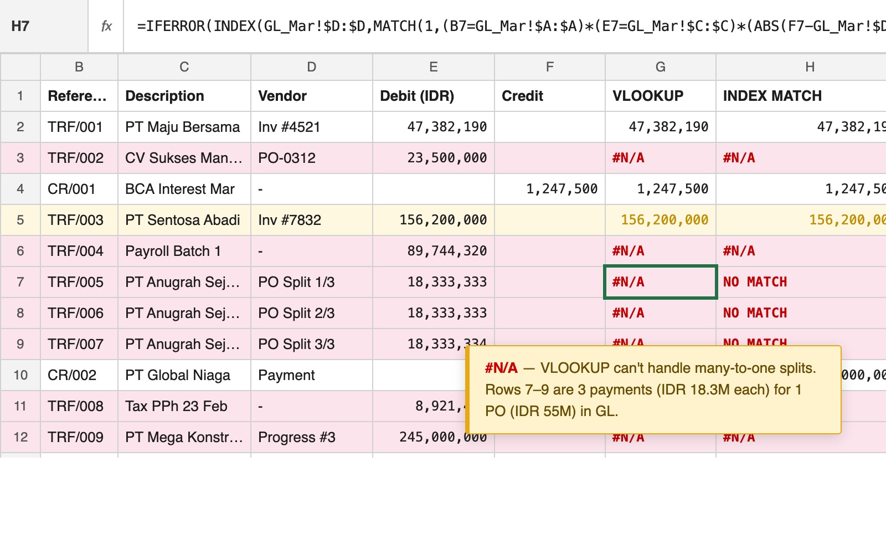Click the yellow note about VLOOKUP splits
The image size is (886, 554).
click(653, 389)
